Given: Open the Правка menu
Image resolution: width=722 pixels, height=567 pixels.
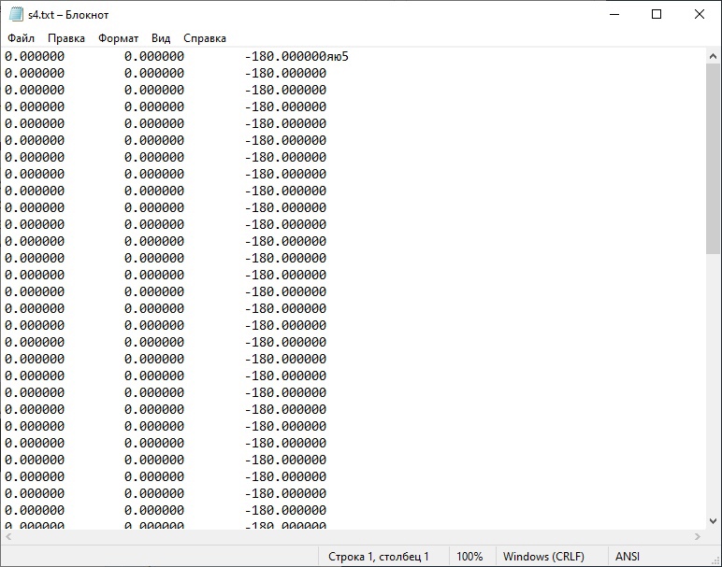Looking at the screenshot, I should click(66, 38).
